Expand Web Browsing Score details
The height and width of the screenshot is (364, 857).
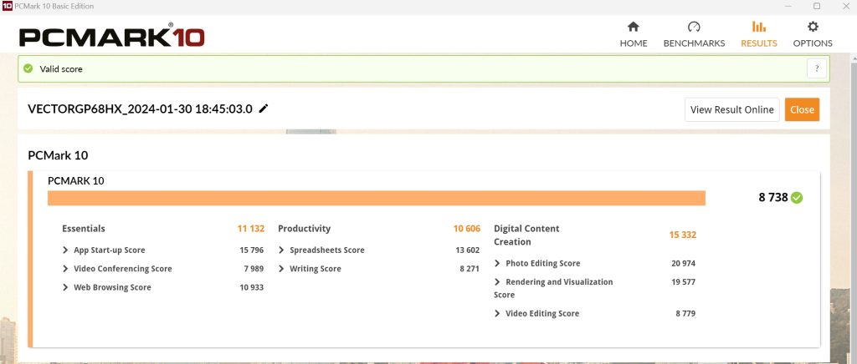pyautogui.click(x=65, y=287)
